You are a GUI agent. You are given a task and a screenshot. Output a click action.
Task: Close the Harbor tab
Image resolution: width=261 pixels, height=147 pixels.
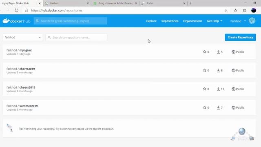(x=88, y=3)
